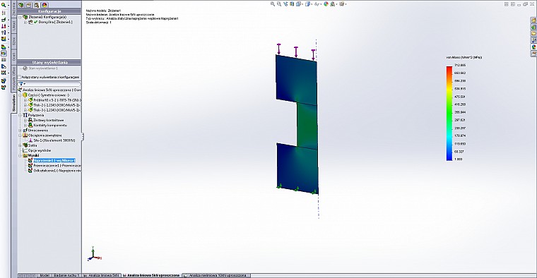Switch to the Analiza liniowa 5kN tab

(102, 275)
